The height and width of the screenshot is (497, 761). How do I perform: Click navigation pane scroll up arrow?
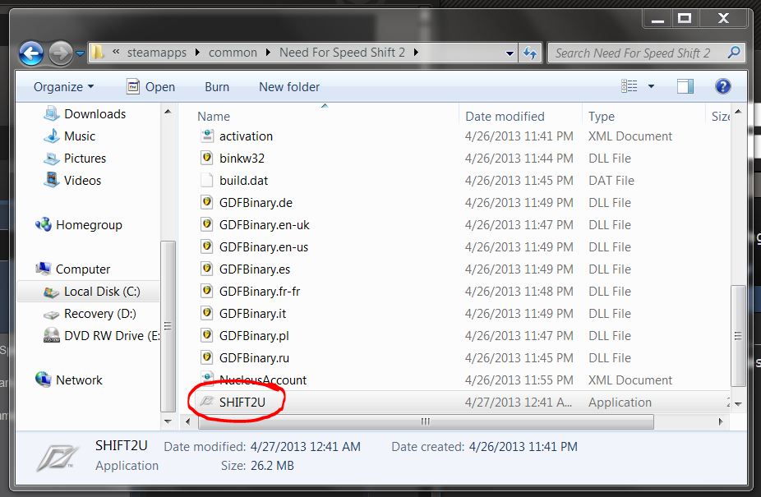(168, 112)
